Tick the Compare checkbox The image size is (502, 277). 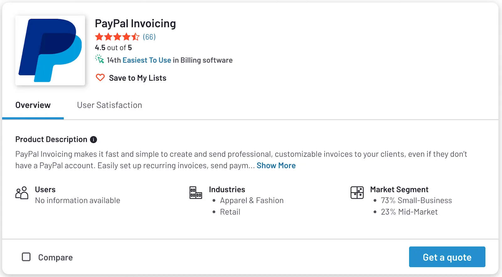click(x=26, y=257)
